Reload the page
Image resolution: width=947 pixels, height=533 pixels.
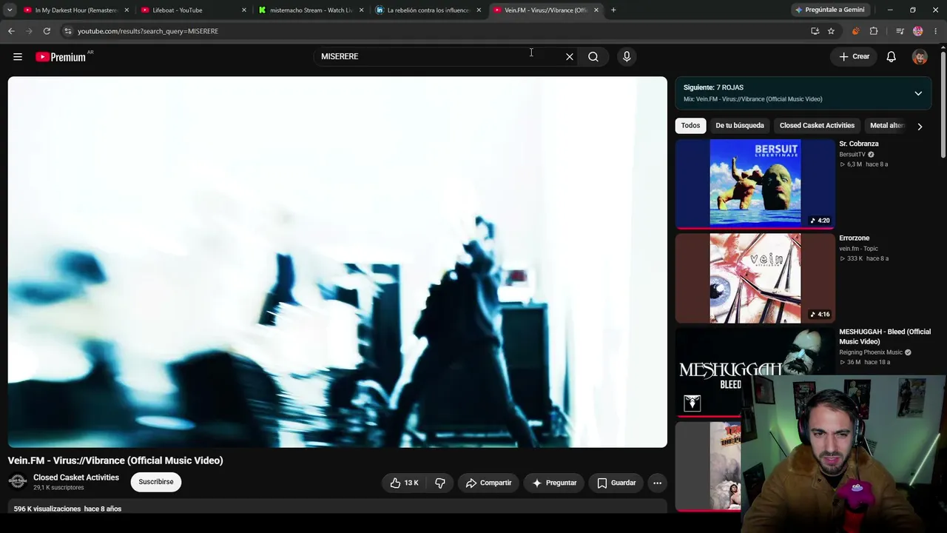click(47, 31)
